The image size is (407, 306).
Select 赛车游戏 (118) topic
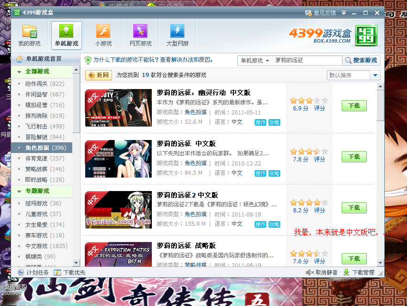tap(42, 235)
